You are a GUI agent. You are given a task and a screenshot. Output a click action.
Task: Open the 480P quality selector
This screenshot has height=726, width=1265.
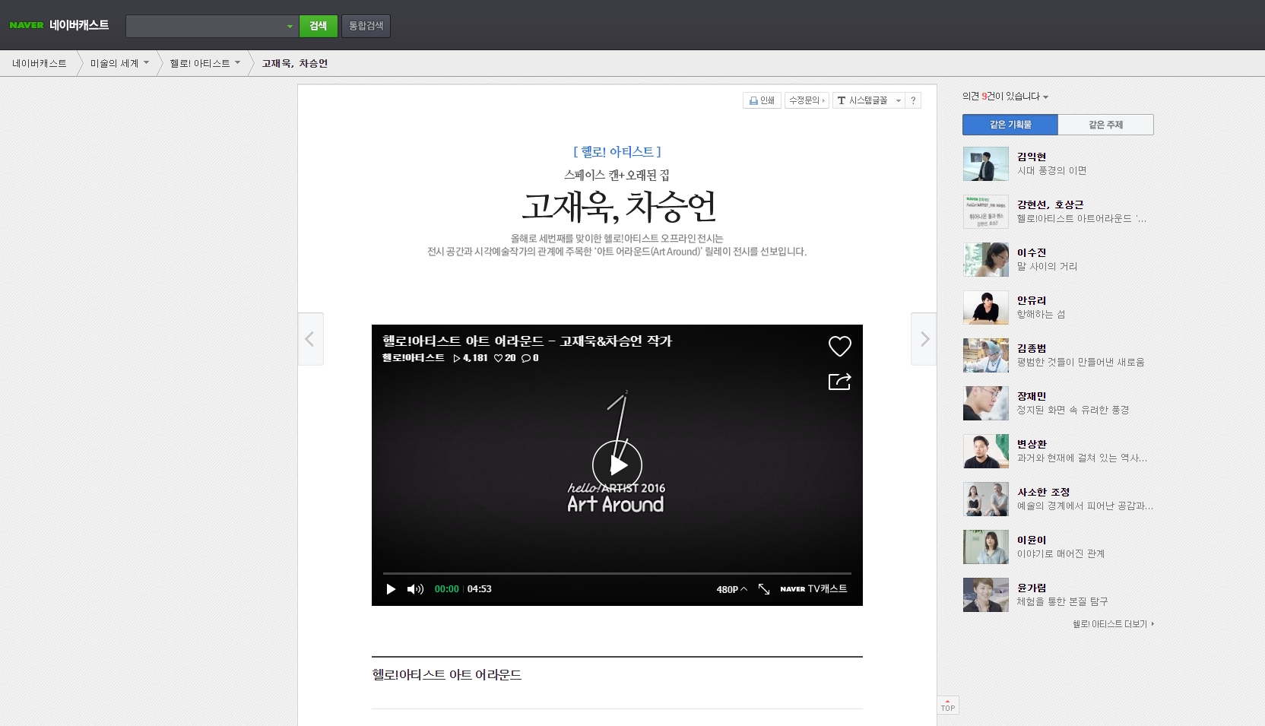[731, 589]
